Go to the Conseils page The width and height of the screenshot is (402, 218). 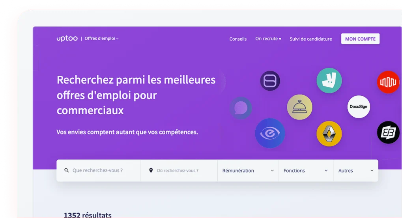(x=238, y=39)
